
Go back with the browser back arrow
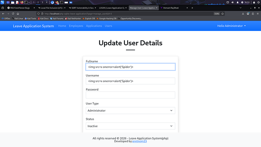[x=3, y=14]
